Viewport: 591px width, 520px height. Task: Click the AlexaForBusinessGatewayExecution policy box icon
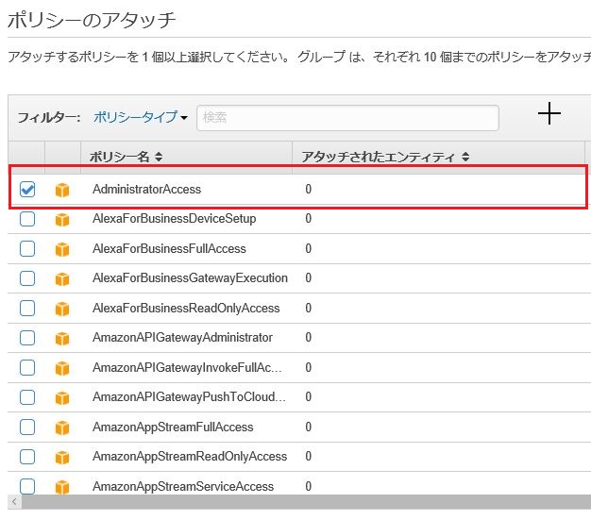tap(62, 279)
